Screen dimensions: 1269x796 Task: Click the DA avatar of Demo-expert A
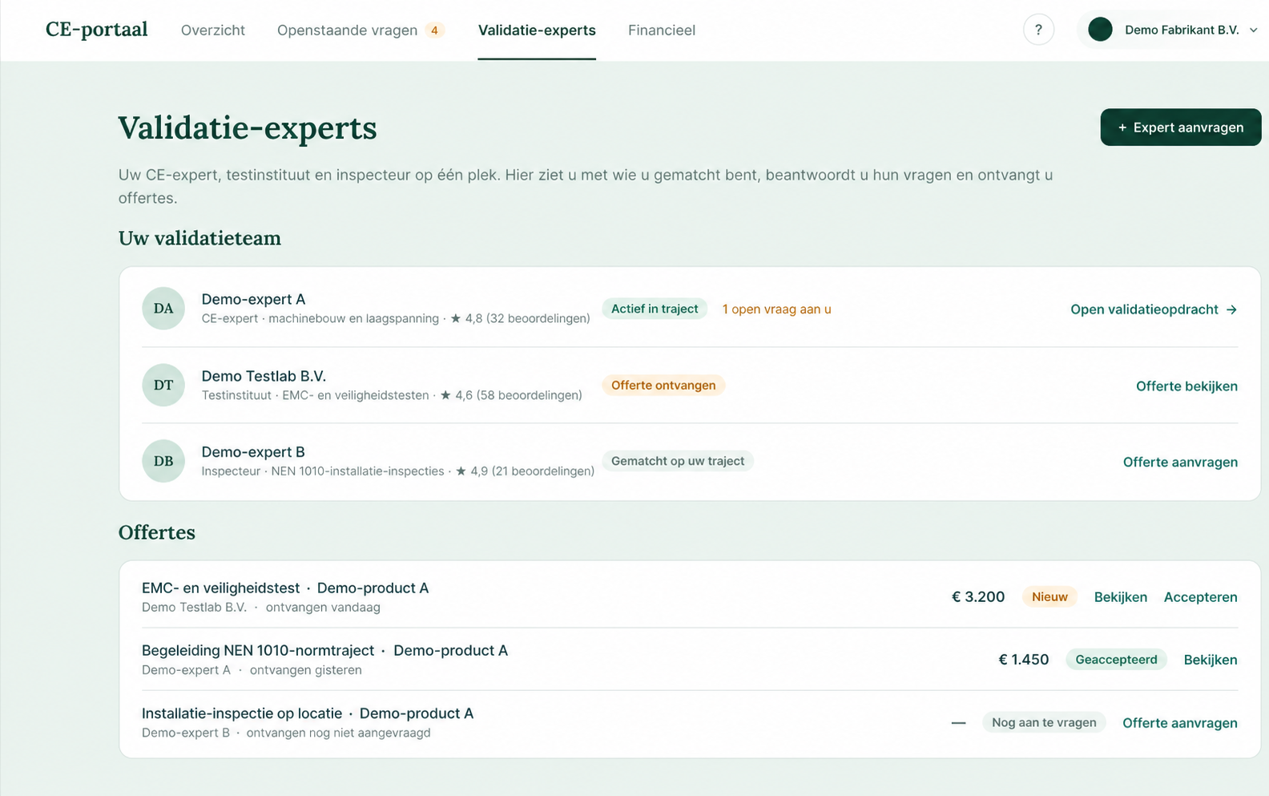[x=163, y=309]
